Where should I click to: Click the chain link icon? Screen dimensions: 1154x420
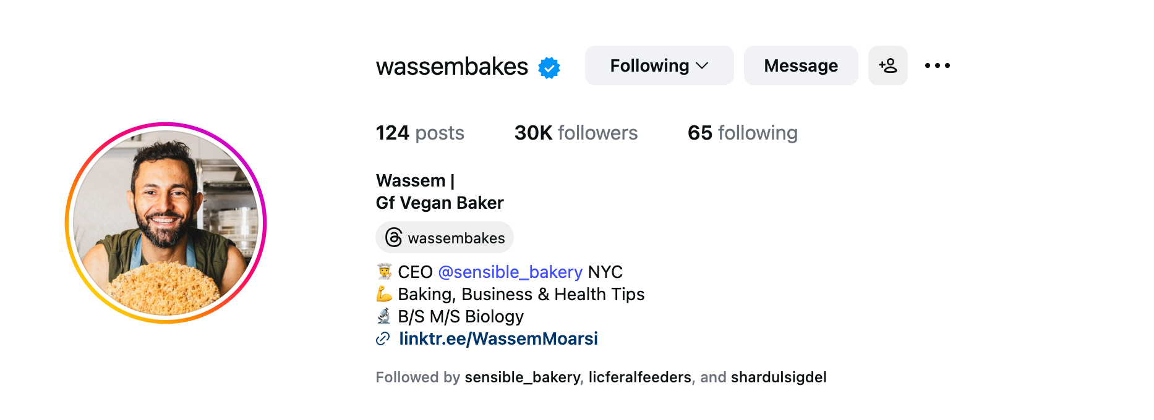(383, 338)
